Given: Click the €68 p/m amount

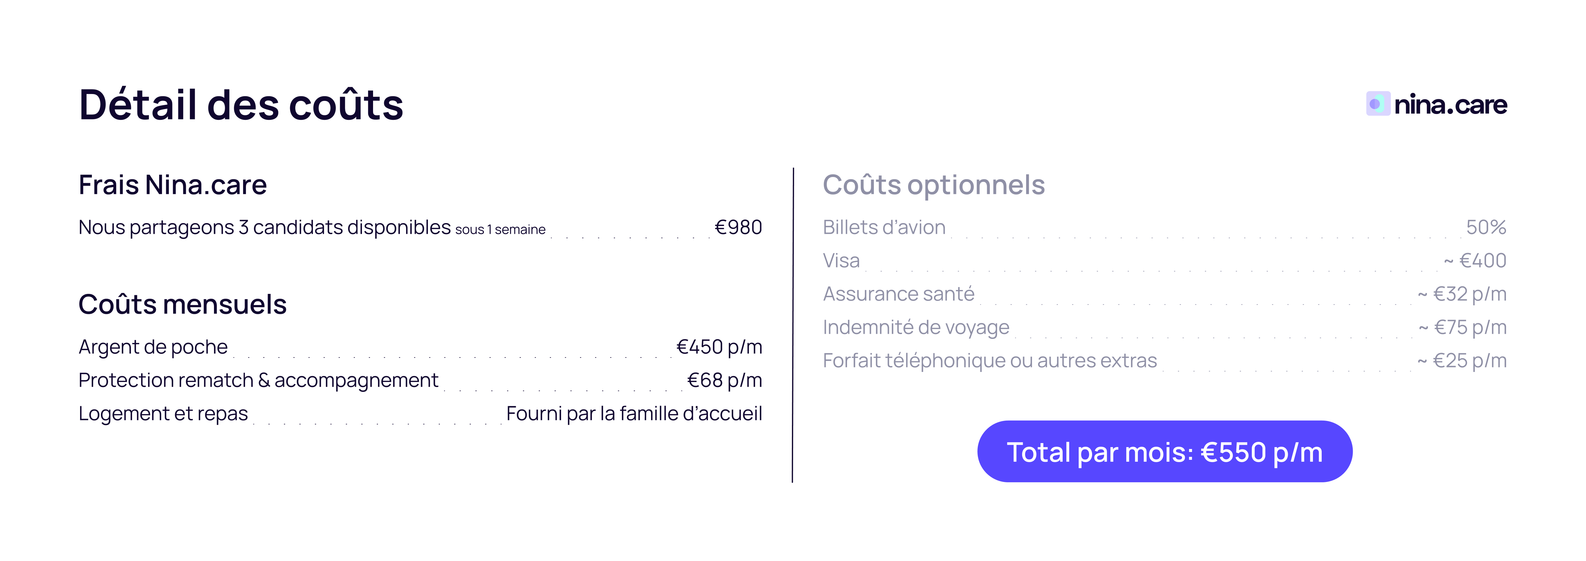Looking at the screenshot, I should 724,380.
